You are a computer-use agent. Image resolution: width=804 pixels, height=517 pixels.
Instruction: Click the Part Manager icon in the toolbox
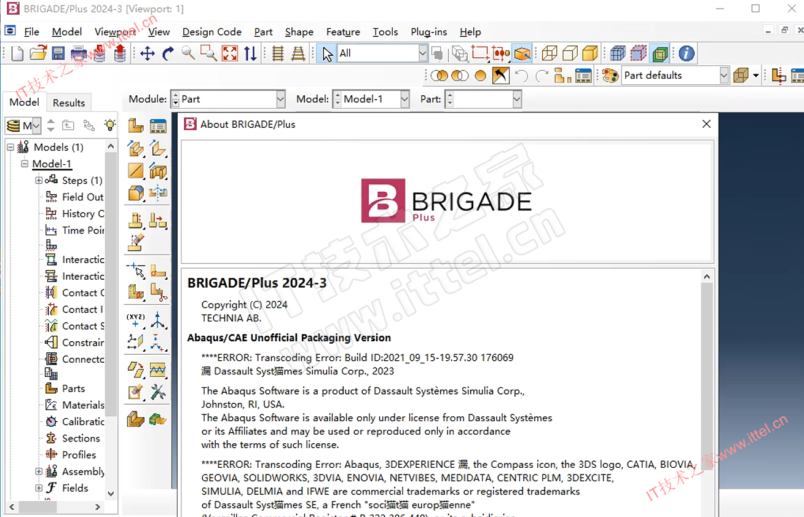[x=158, y=125]
